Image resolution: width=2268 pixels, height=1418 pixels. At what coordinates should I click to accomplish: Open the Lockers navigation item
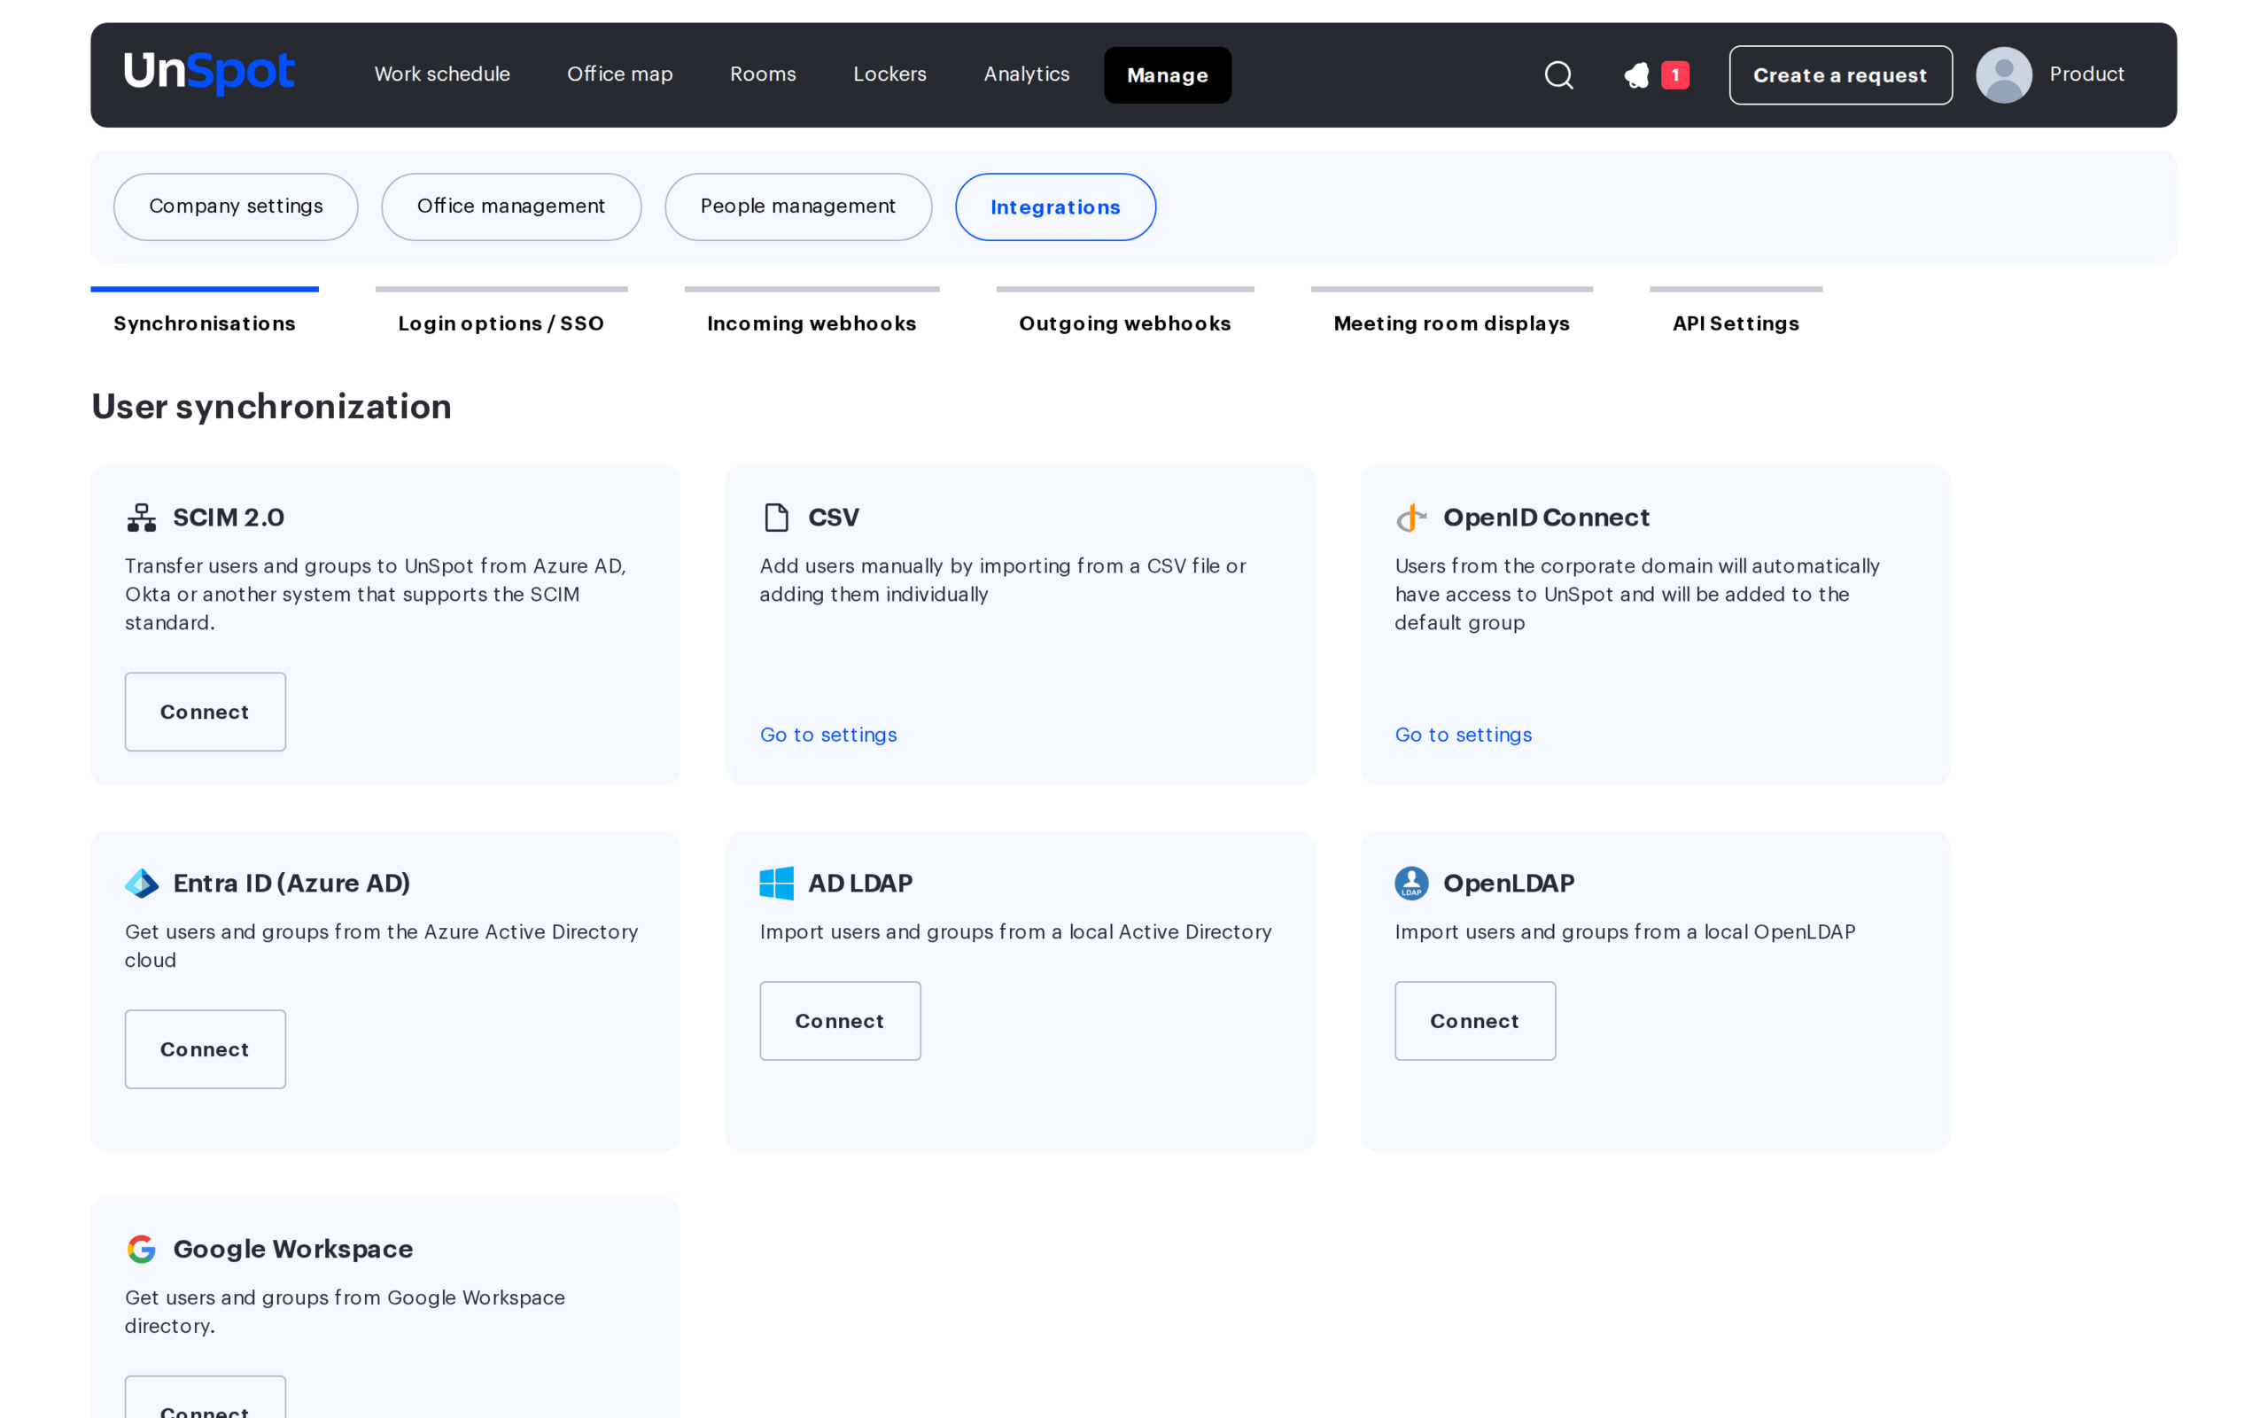pyautogui.click(x=889, y=74)
